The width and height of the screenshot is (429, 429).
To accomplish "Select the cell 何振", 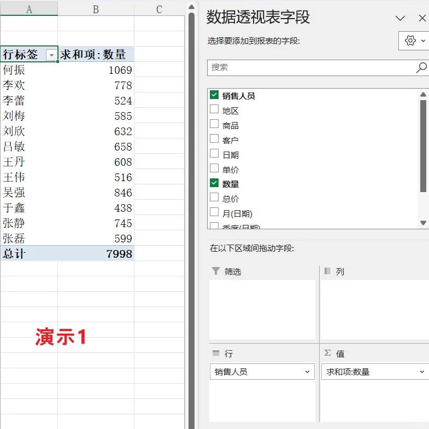I will [29, 69].
